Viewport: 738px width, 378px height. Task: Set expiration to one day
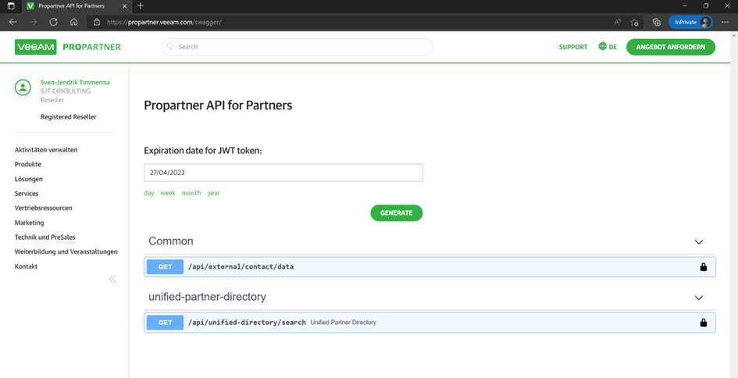click(148, 193)
